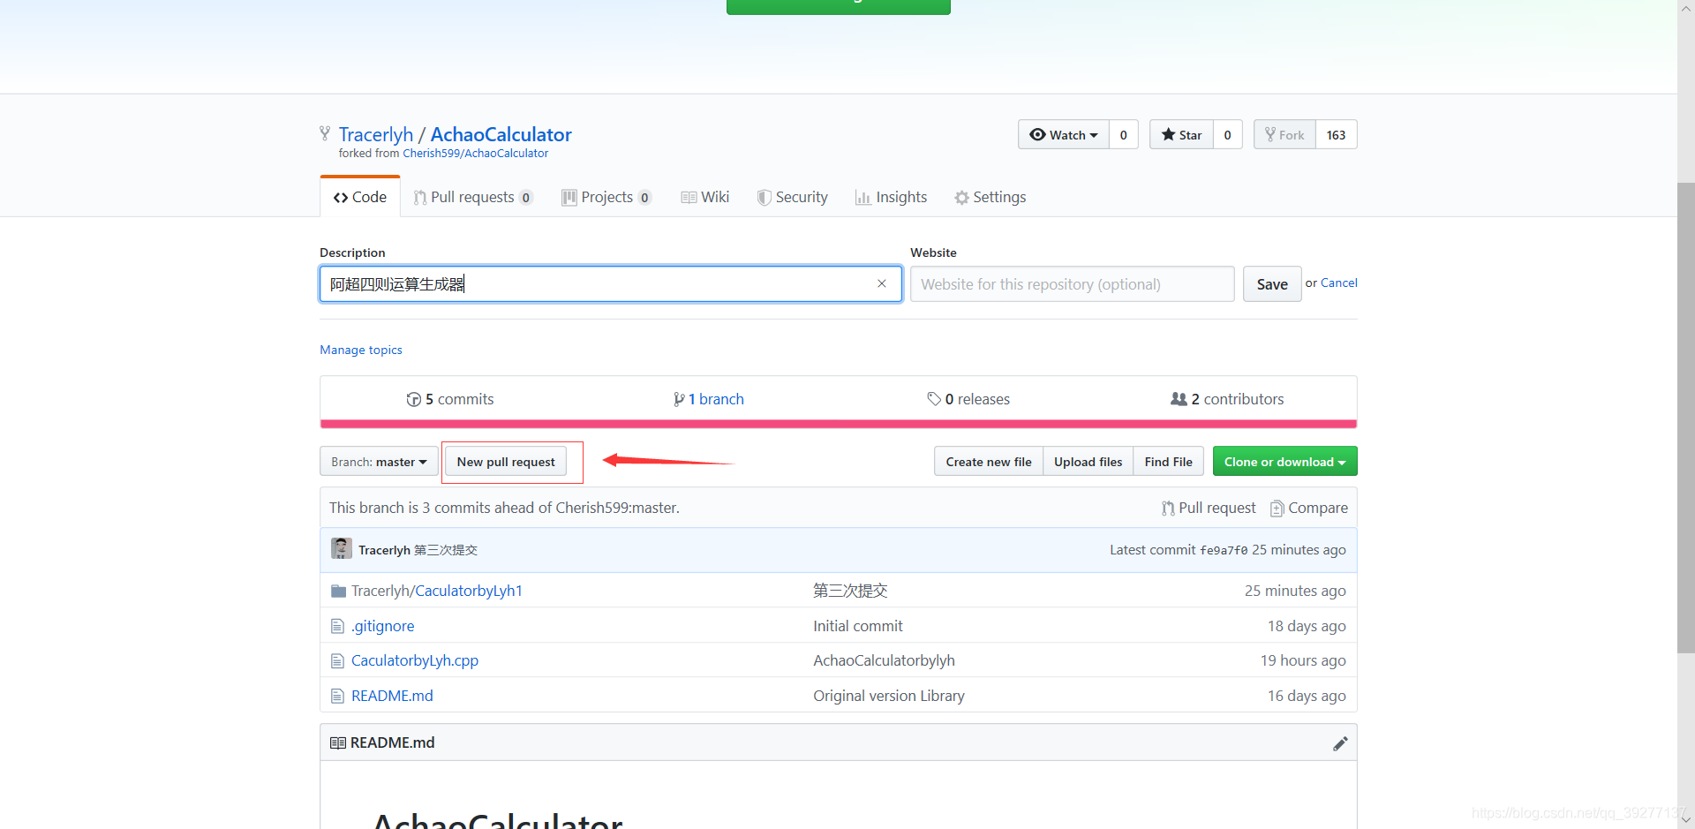Cancel editing the description
Screen dimensions: 1695x829
[x=1339, y=283]
